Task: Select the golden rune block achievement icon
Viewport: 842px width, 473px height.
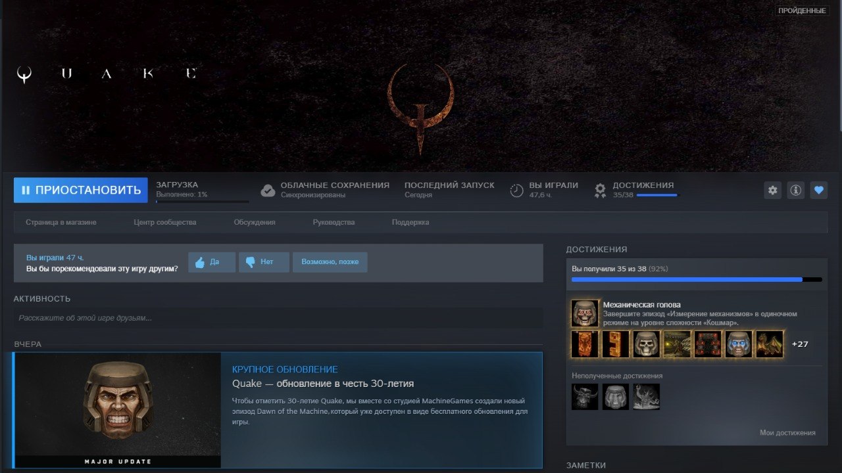Action: tap(616, 344)
